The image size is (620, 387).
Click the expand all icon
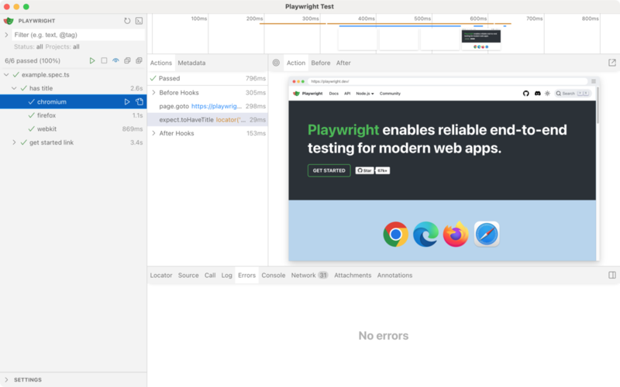(x=139, y=61)
